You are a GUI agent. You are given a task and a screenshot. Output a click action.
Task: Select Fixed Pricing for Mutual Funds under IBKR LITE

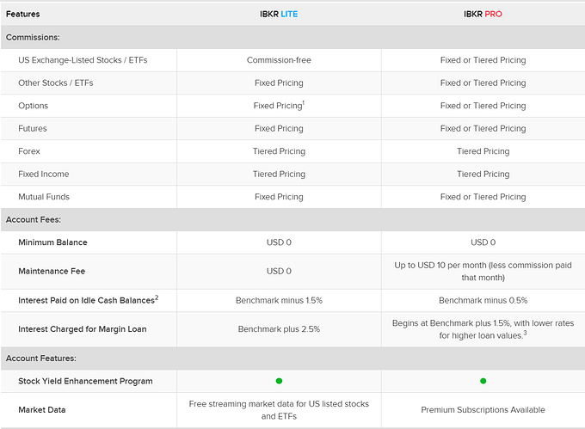tap(279, 196)
